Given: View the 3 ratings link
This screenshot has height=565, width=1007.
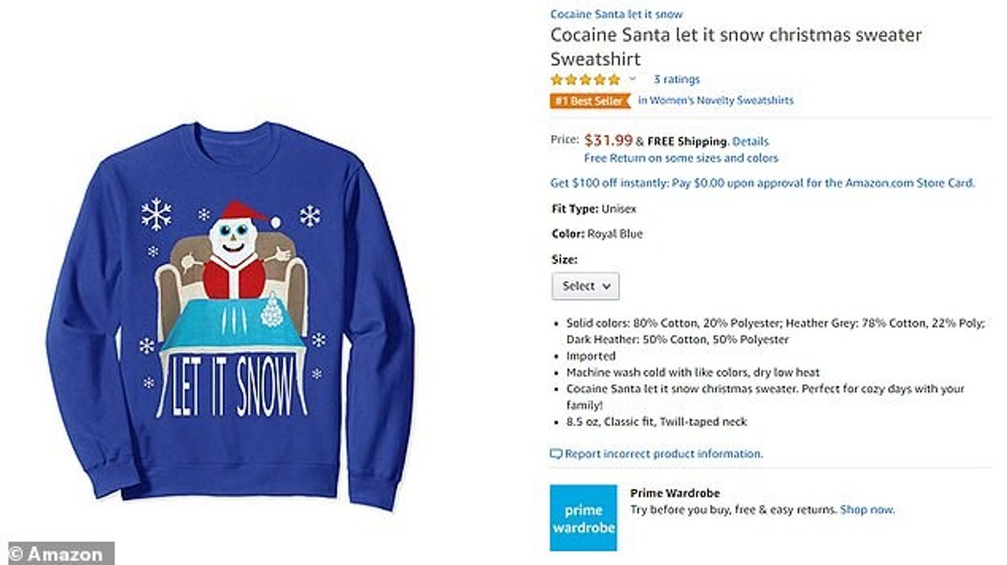Looking at the screenshot, I should pyautogui.click(x=676, y=79).
